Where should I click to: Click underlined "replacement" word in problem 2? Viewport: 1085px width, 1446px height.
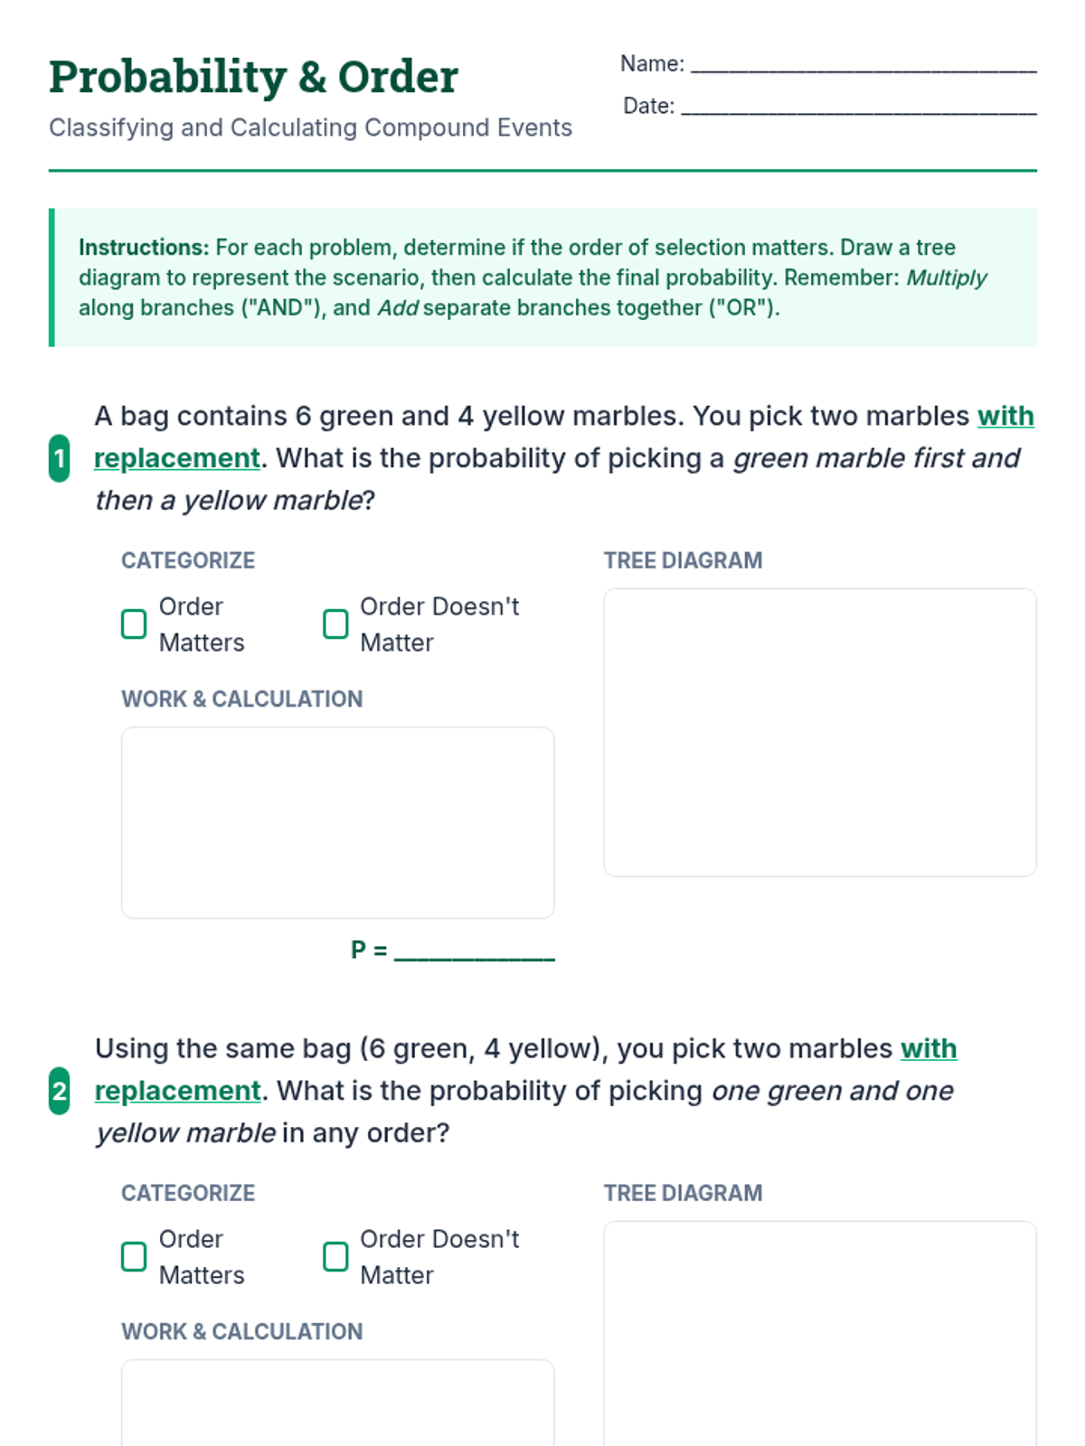click(177, 1091)
